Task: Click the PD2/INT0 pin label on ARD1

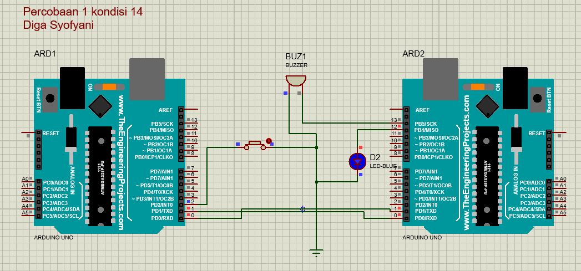Action: tap(162, 204)
